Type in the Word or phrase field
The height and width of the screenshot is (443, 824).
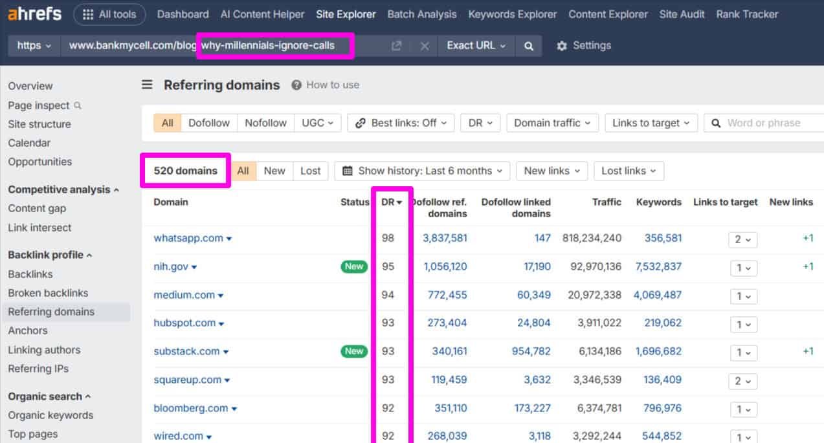[764, 122]
